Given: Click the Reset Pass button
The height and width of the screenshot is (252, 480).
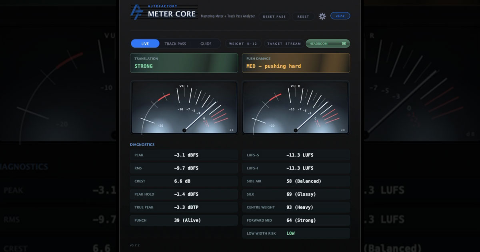Looking at the screenshot, I should click(275, 16).
